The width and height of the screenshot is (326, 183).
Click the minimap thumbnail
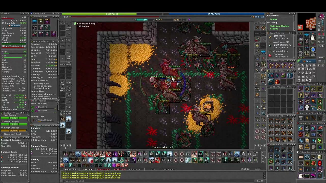point(307,22)
